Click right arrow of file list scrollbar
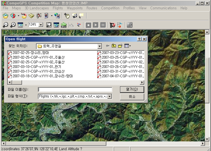The width and height of the screenshot is (211, 151). [142, 82]
